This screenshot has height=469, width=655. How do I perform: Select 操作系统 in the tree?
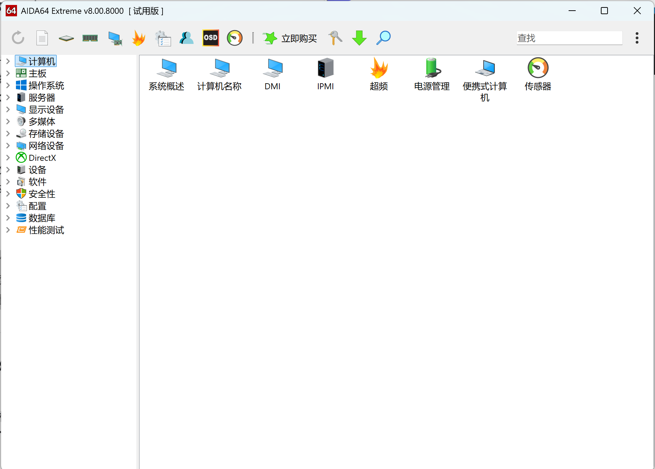pyautogui.click(x=40, y=85)
